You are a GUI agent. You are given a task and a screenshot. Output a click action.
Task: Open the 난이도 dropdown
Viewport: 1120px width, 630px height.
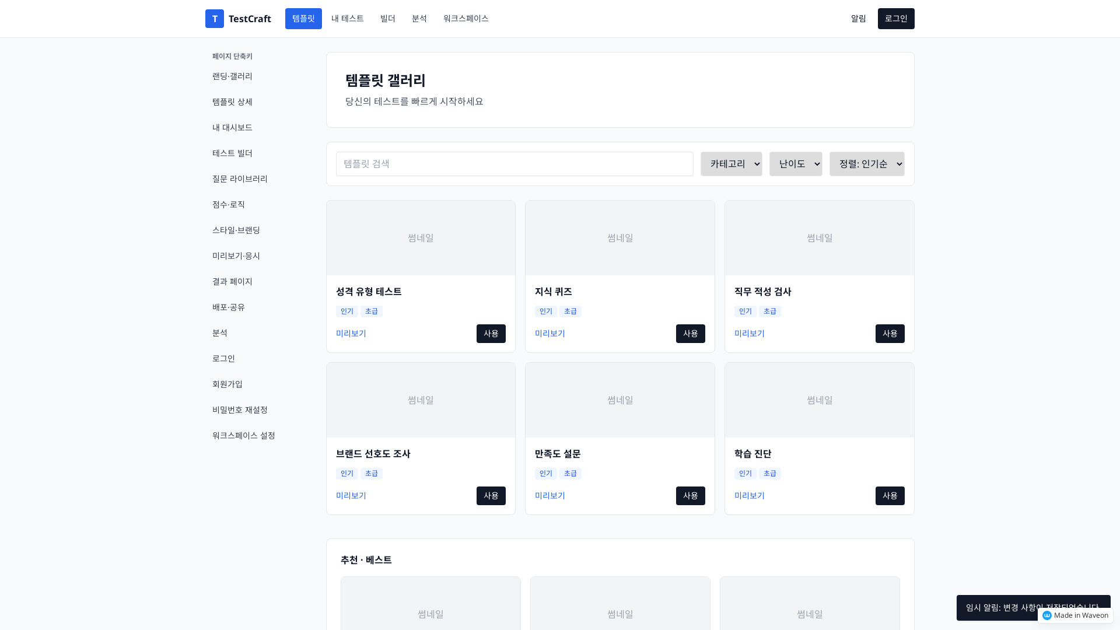tap(796, 164)
